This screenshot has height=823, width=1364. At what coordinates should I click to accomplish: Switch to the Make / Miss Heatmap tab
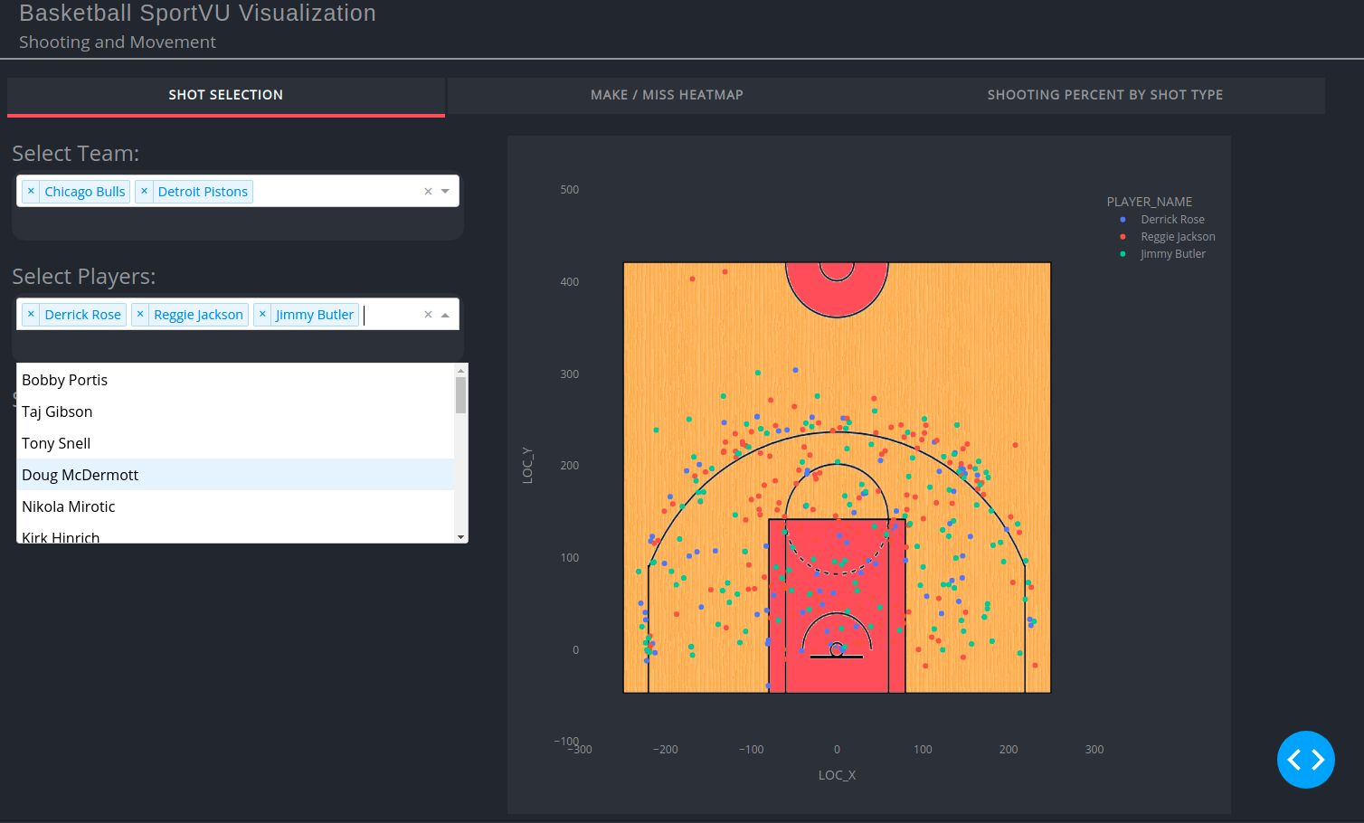[x=667, y=94]
